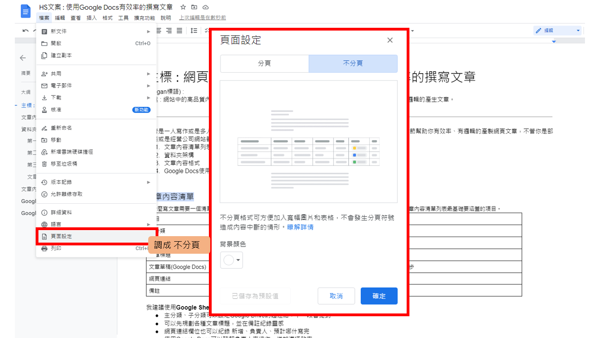Expand the 下載 submenu
The height and width of the screenshot is (338, 597).
click(x=96, y=98)
